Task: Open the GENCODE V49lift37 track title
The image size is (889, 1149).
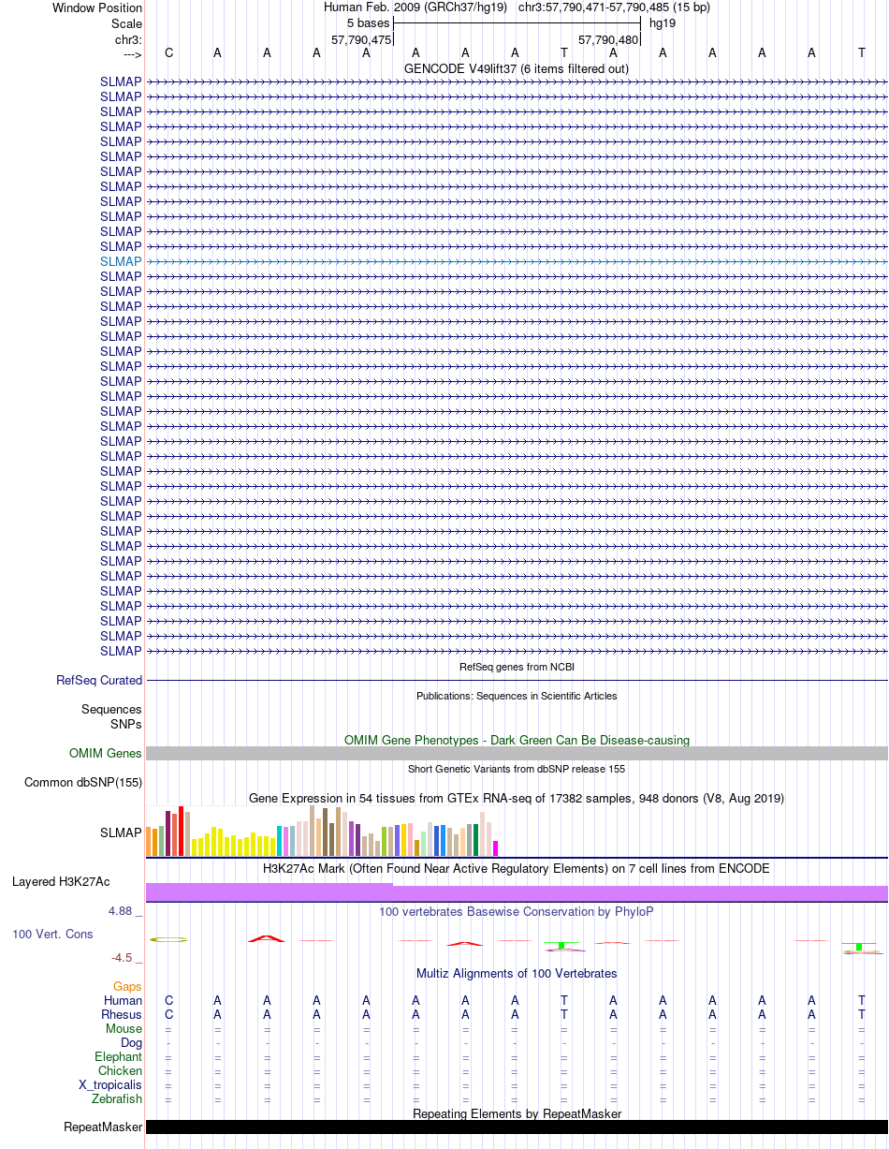Action: coord(517,68)
